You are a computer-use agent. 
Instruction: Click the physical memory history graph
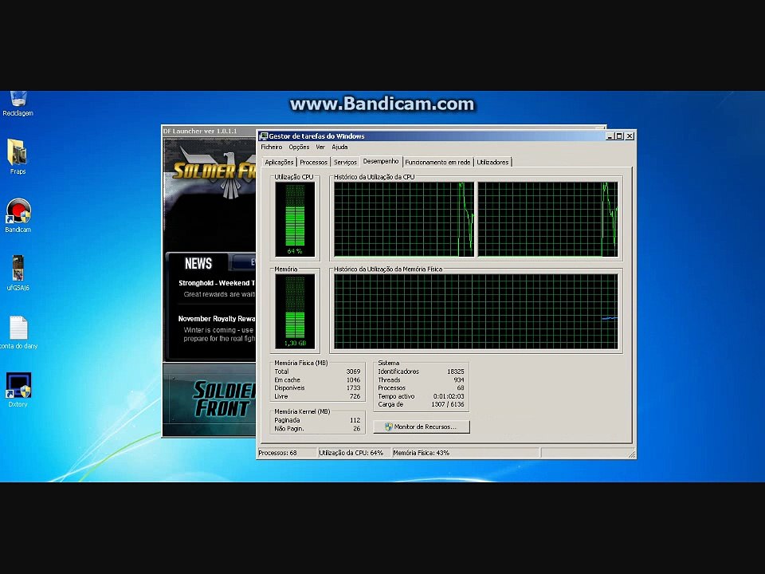coord(476,312)
